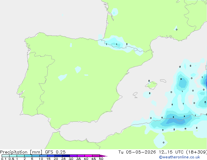Select the 0.5–1 mm legend color box

[13, 156]
